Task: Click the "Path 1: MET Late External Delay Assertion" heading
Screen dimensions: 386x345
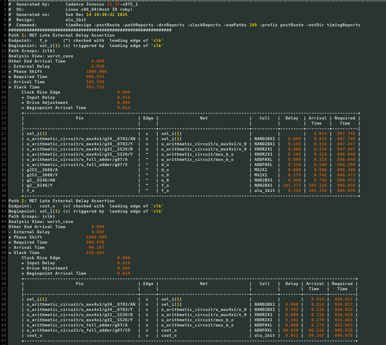Action: pyautogui.click(x=62, y=35)
